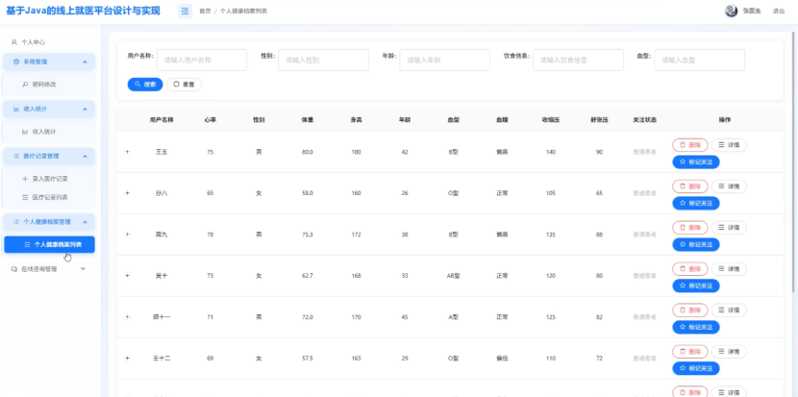Click the 搜索 search button
The width and height of the screenshot is (798, 397).
pyautogui.click(x=145, y=85)
